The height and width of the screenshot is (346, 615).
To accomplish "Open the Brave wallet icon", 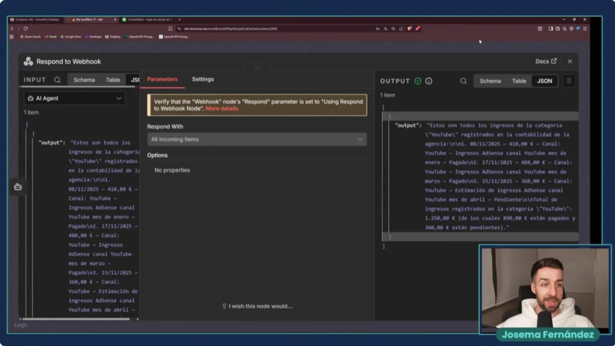I will [557, 29].
